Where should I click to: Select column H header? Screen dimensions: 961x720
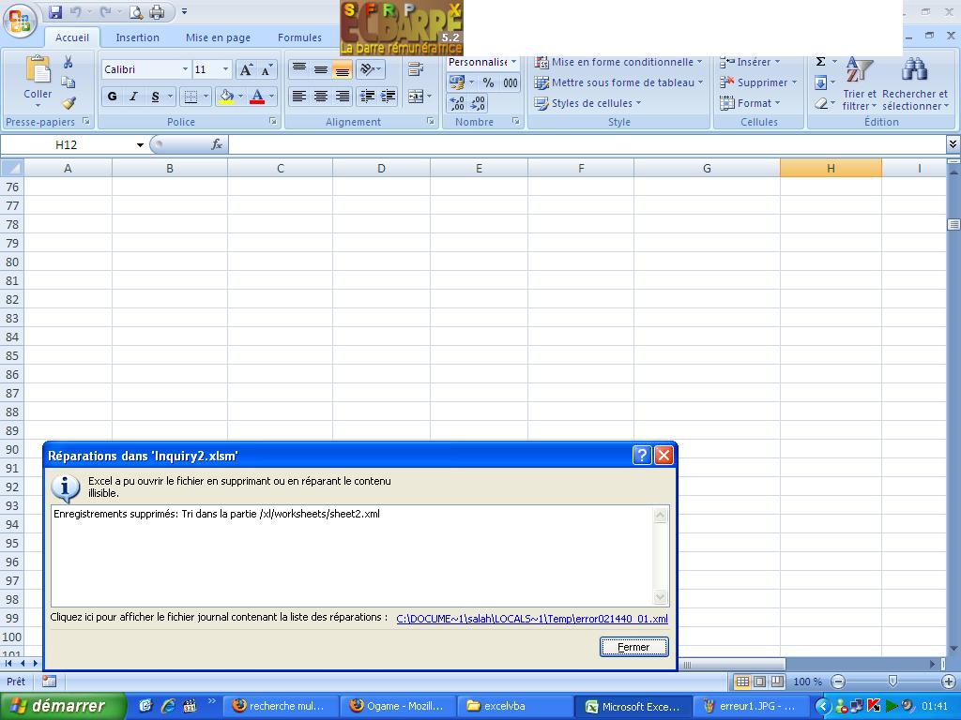[831, 168]
